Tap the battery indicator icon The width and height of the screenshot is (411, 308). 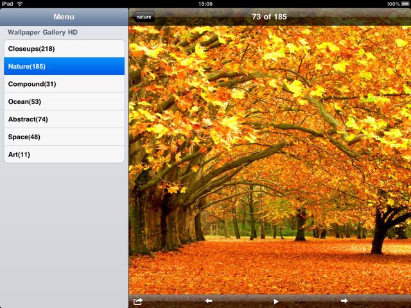click(x=405, y=4)
